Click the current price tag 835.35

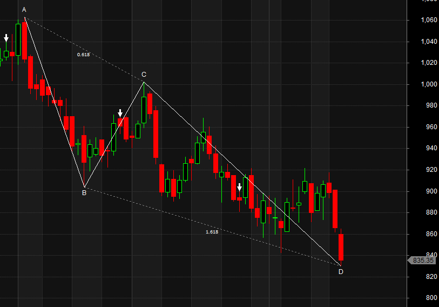pos(423,260)
